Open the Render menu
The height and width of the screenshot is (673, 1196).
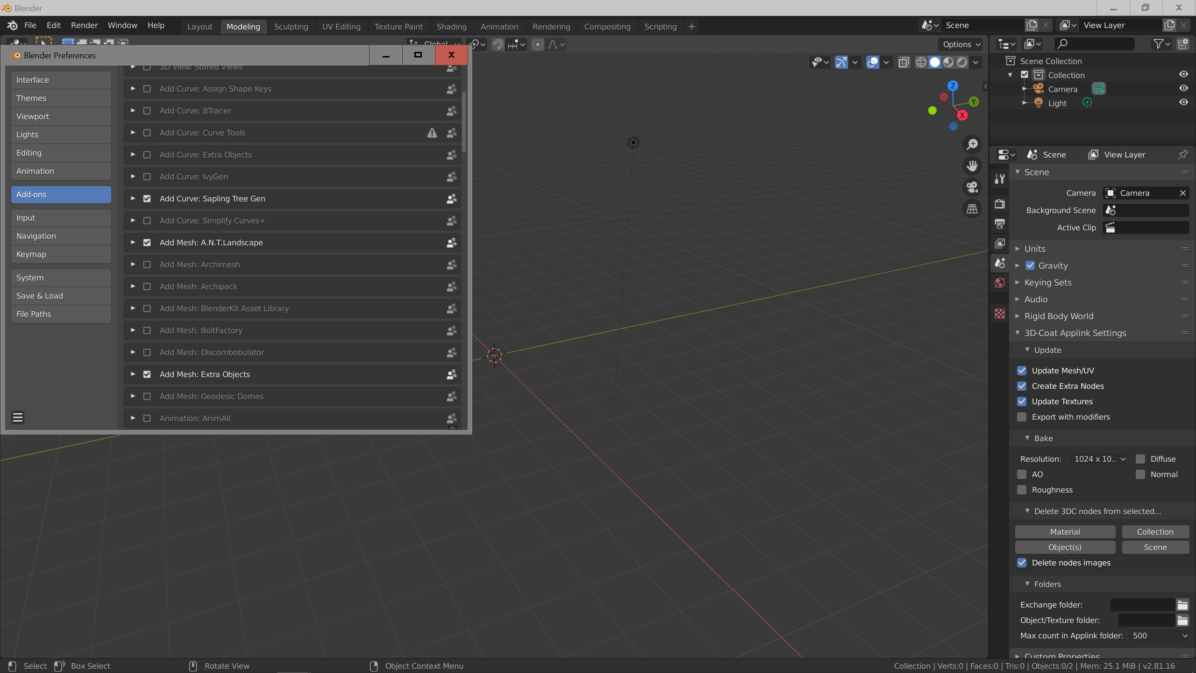click(84, 25)
